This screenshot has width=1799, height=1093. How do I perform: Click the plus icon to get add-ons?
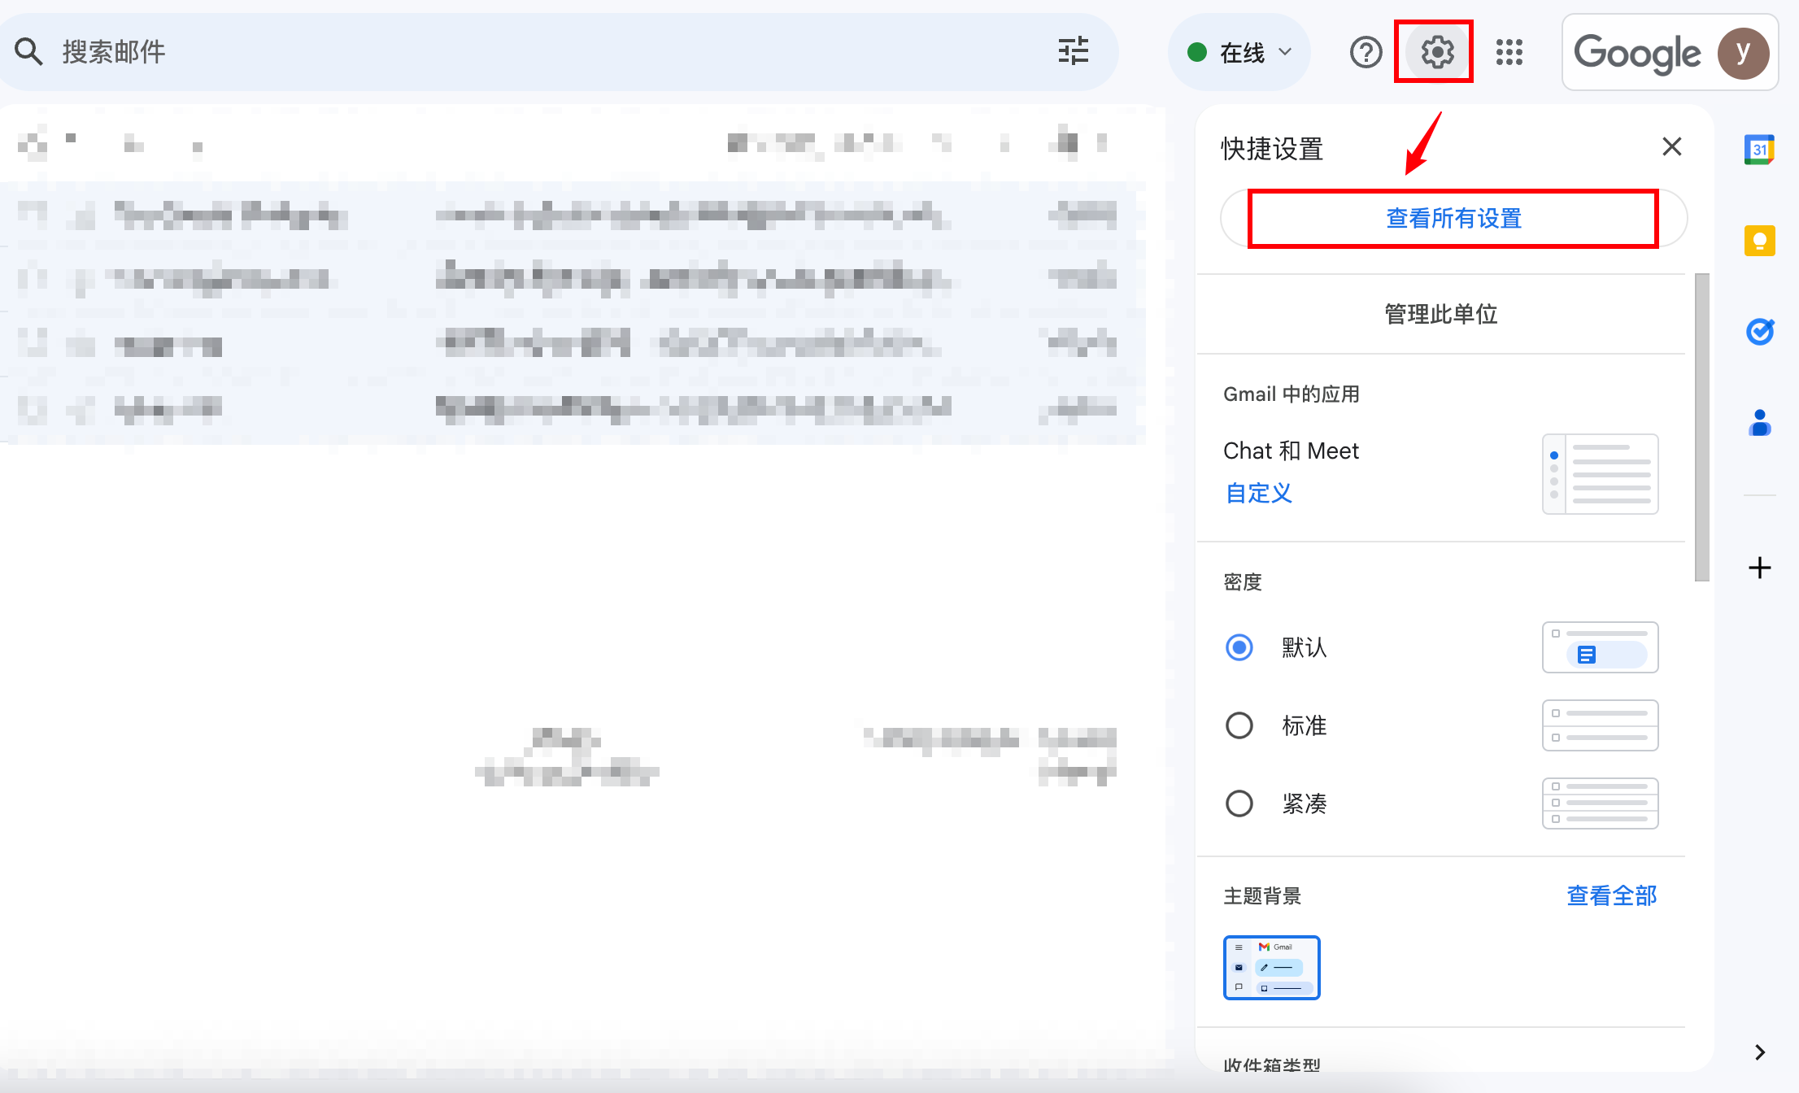1759,567
